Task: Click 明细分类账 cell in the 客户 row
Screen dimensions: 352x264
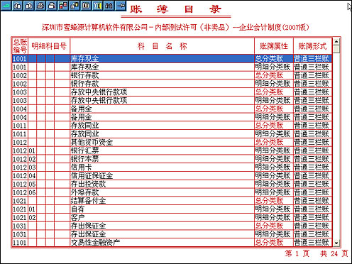Action: [x=274, y=217]
